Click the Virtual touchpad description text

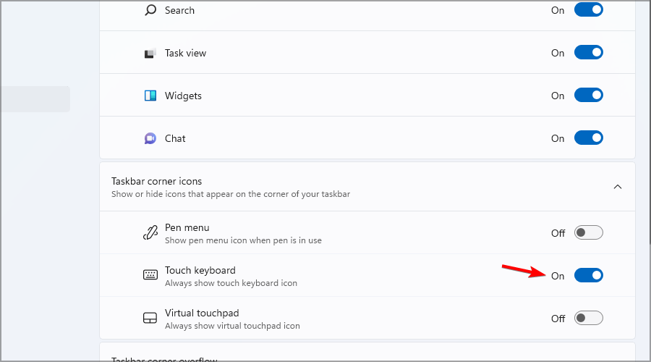pos(232,326)
